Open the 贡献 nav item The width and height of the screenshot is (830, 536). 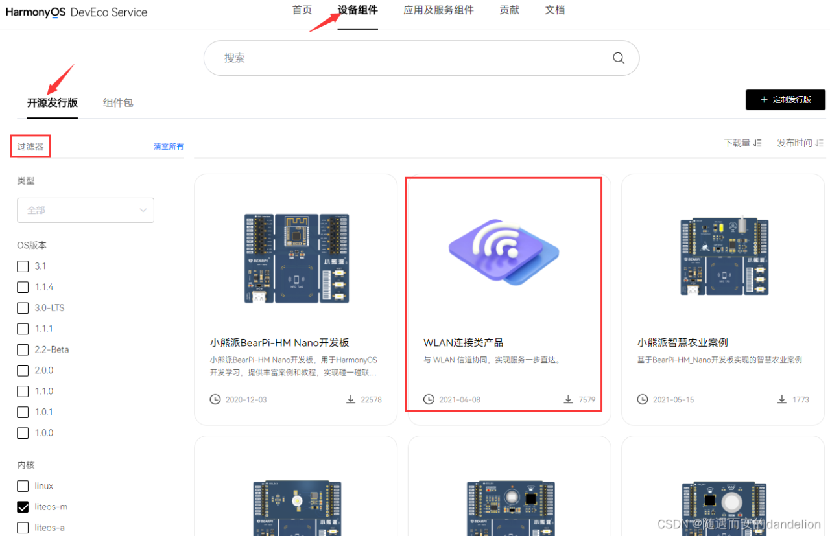coord(510,10)
